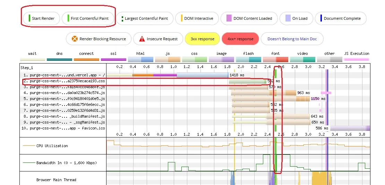385x185 pixels.
Task: Click the Document Complete legend pill
Action: (x=340, y=18)
